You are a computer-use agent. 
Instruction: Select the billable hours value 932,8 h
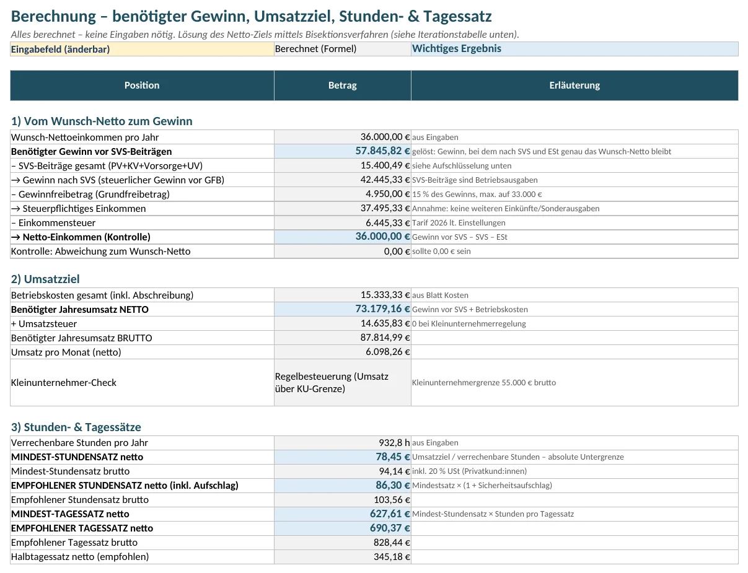coord(343,442)
